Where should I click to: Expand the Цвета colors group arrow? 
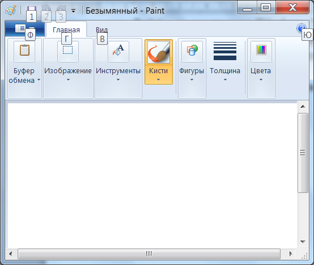coord(261,80)
